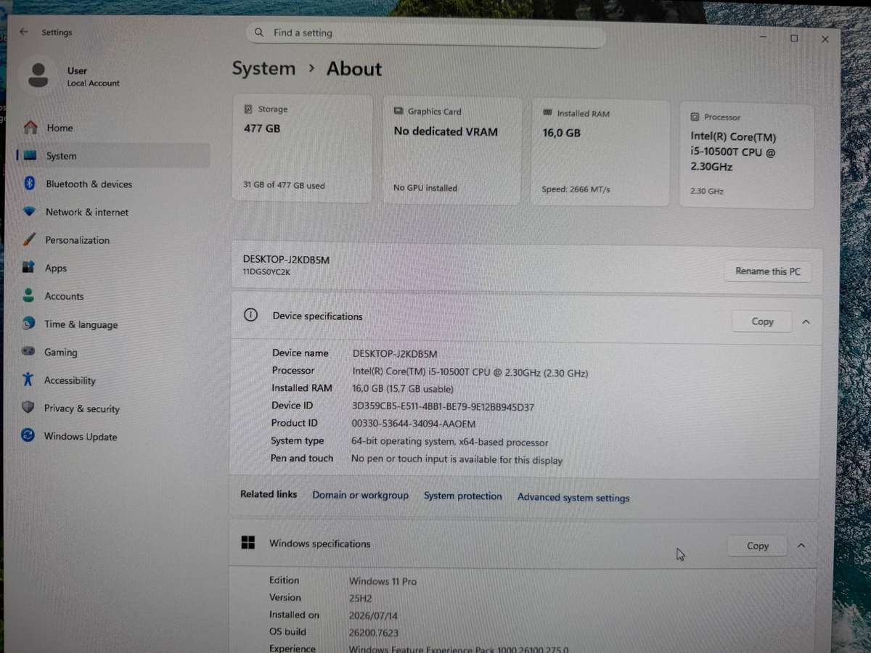Open the Apps settings page
This screenshot has width=871, height=653.
tap(55, 268)
